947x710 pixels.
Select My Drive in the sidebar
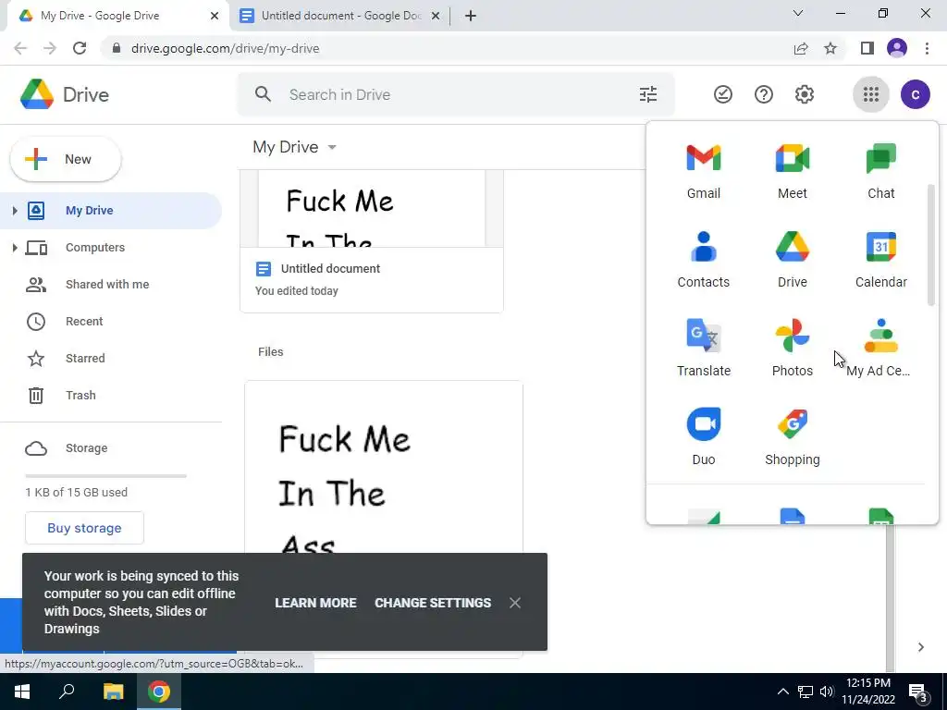(111, 211)
